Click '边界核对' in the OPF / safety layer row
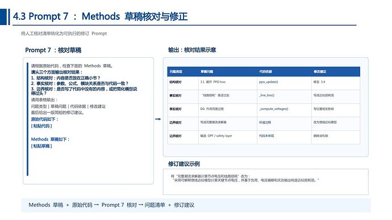392x220 pixels. (176, 136)
